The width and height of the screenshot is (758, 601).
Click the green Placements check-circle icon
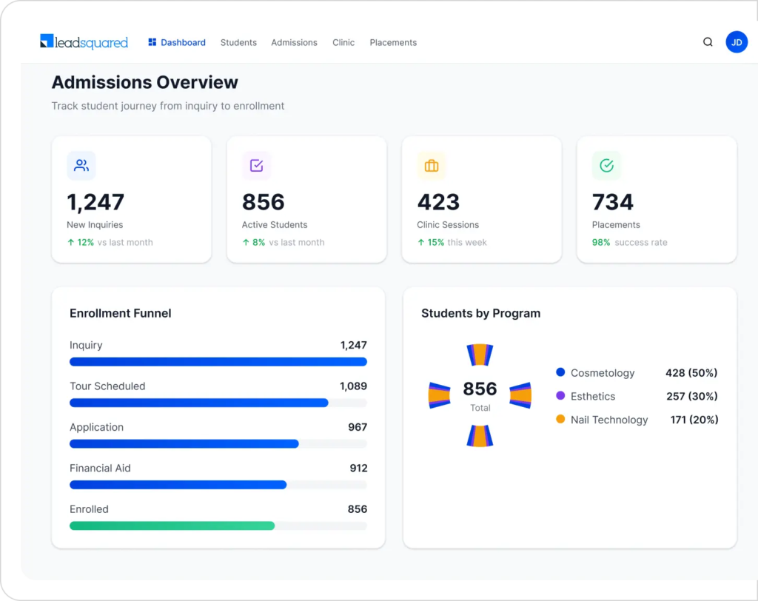pyautogui.click(x=607, y=166)
